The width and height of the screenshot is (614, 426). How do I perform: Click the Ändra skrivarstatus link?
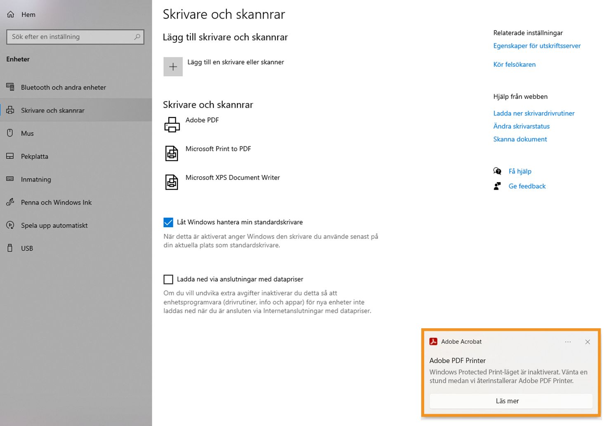(x=522, y=126)
